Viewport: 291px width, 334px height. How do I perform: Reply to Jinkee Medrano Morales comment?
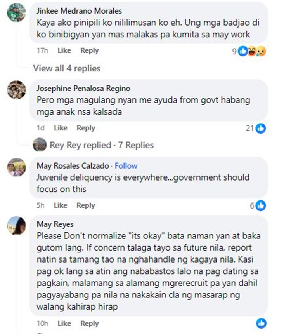point(90,51)
